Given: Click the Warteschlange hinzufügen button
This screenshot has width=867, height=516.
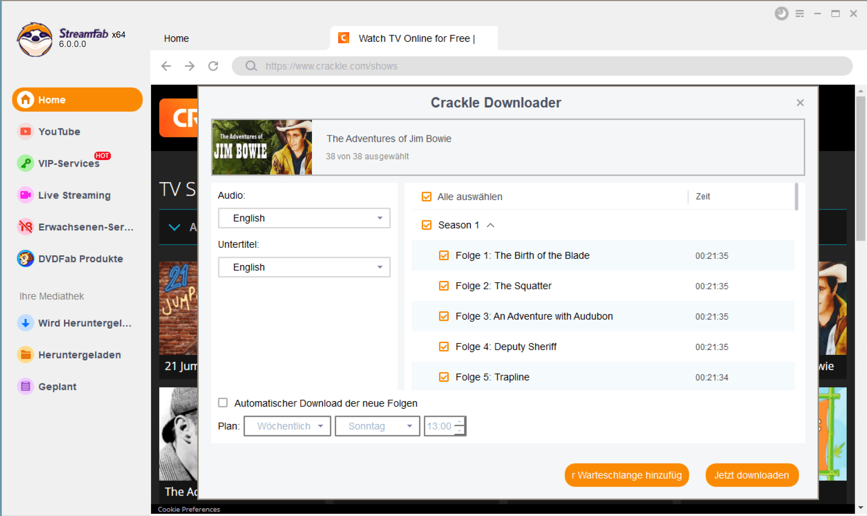Looking at the screenshot, I should point(627,475).
